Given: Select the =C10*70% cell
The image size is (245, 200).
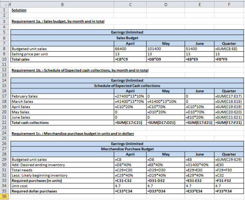Looking at the screenshot, I should pos(166,107).
